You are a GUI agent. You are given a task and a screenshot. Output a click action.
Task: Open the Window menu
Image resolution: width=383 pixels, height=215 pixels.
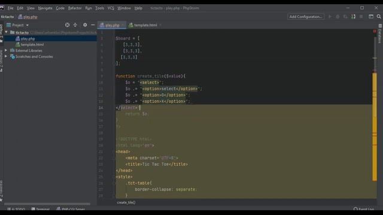tap(124, 8)
